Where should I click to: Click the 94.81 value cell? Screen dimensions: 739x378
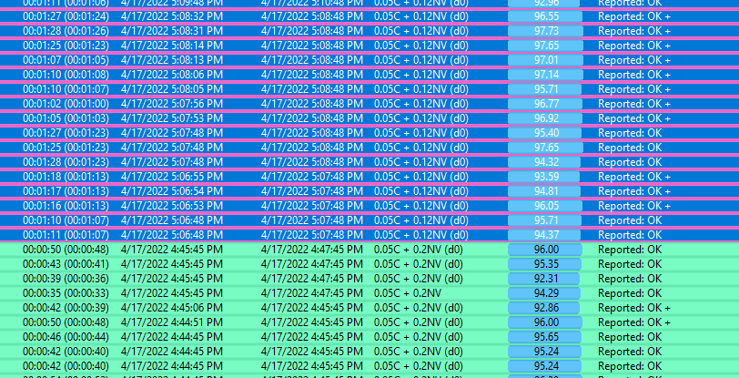click(544, 191)
